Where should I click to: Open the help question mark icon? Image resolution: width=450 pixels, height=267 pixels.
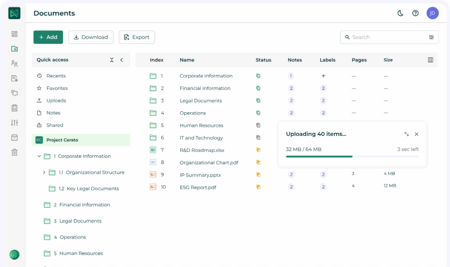(x=415, y=13)
